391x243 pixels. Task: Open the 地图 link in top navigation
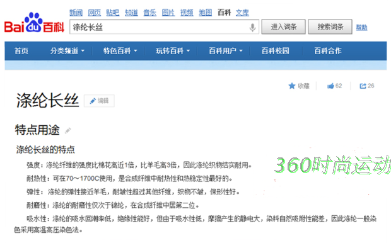coord(205,13)
